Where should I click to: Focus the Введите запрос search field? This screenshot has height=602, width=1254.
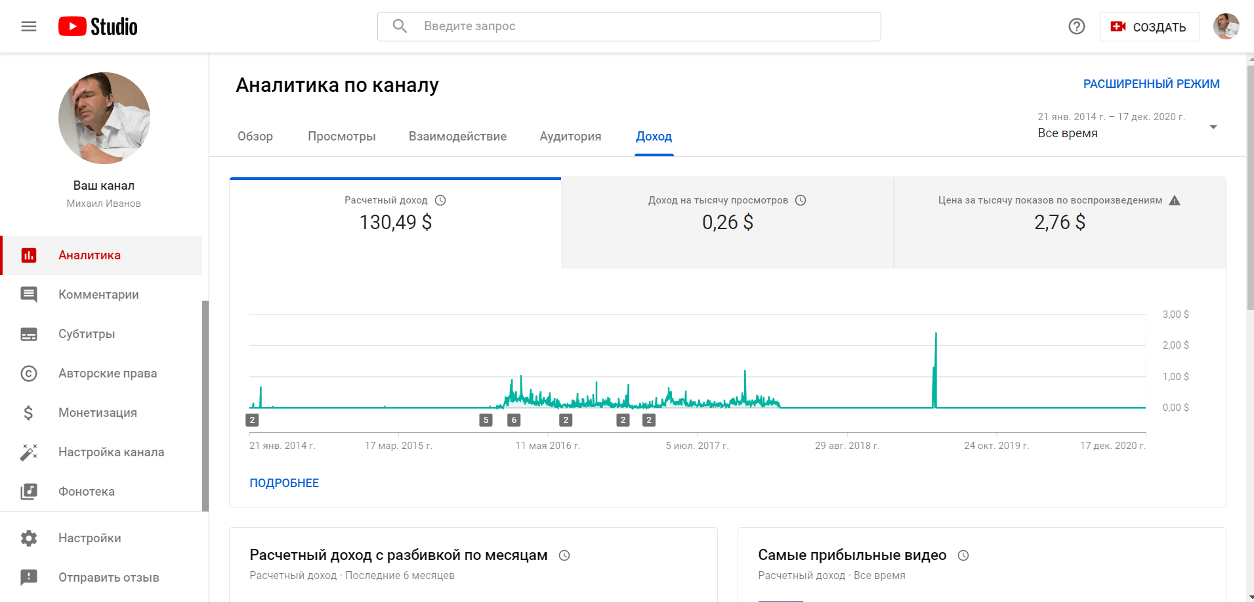click(629, 26)
